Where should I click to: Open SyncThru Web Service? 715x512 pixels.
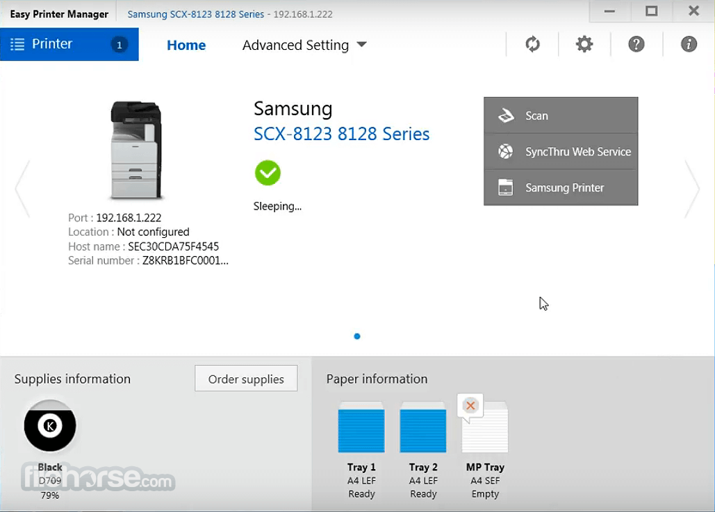561,151
